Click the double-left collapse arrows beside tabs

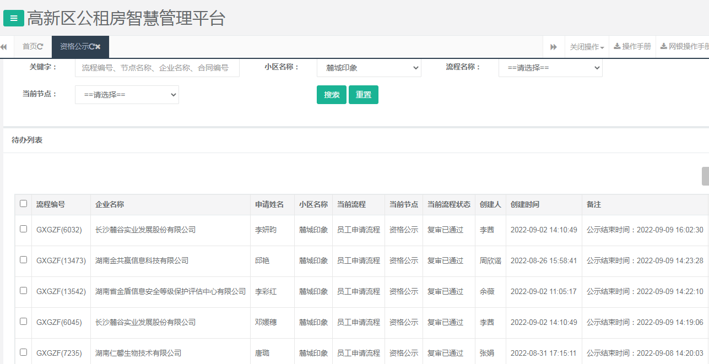point(4,47)
